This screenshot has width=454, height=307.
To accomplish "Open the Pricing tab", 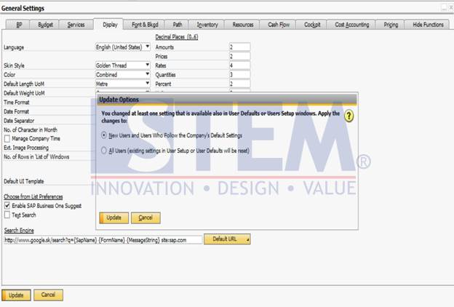I will (390, 25).
